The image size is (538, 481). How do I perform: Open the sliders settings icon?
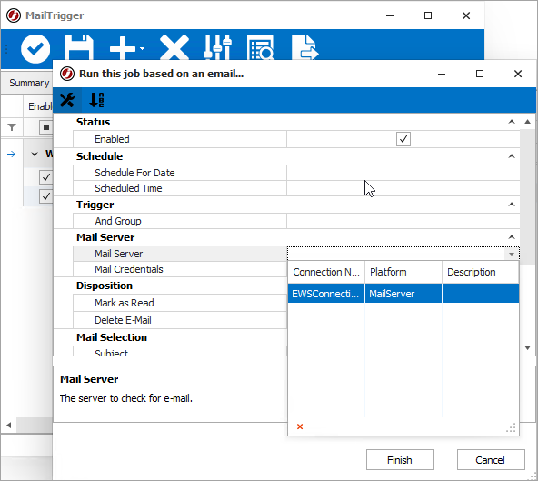click(217, 47)
